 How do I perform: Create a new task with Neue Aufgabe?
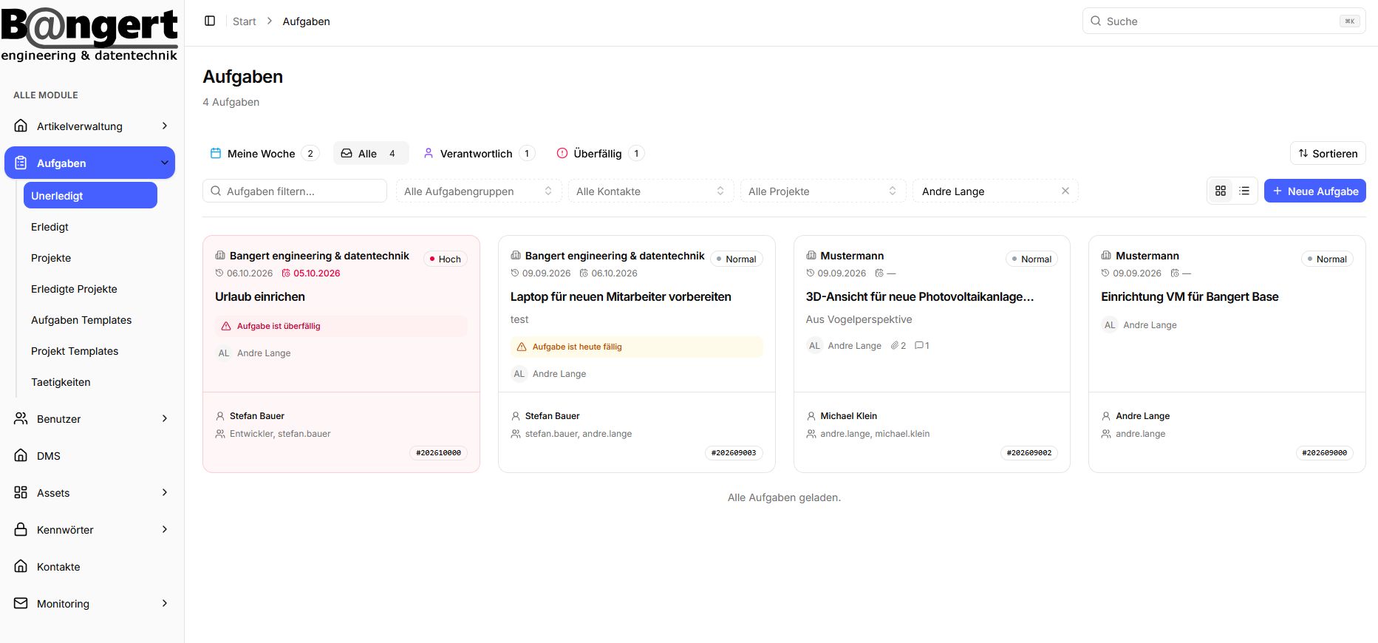pyautogui.click(x=1314, y=191)
